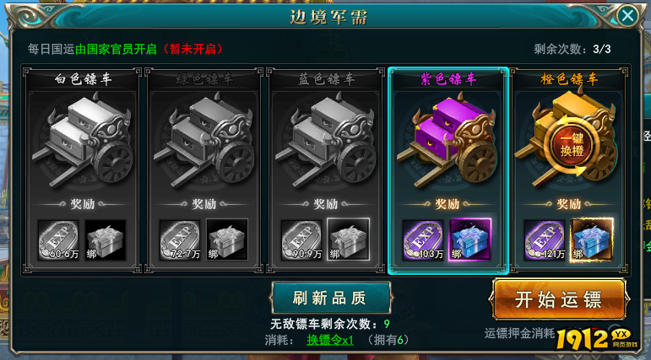Click 刷新品质 to refresh cart quality

[330, 298]
